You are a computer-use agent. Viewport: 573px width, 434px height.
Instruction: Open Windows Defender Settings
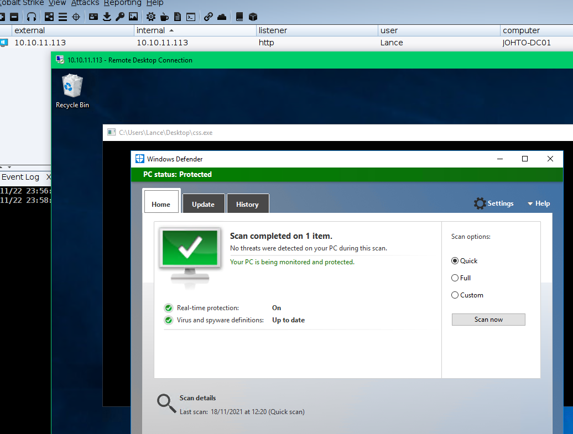(494, 203)
